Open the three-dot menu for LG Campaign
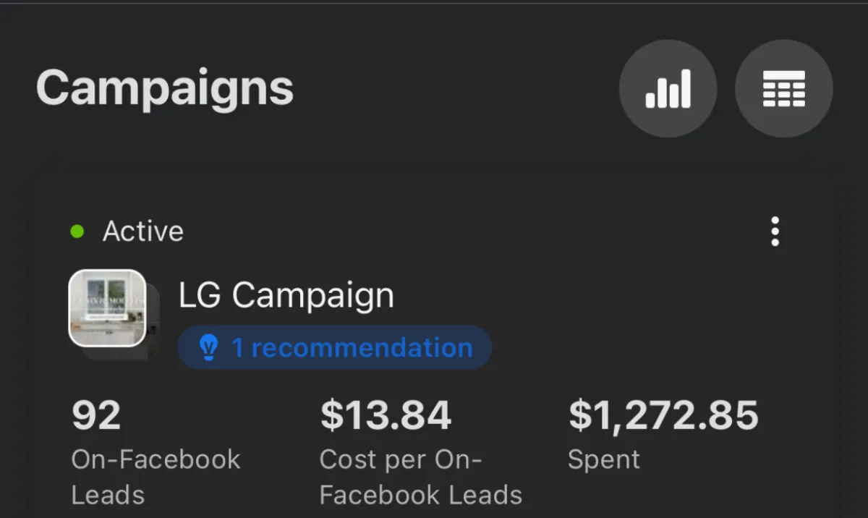The width and height of the screenshot is (868, 518). [x=775, y=232]
